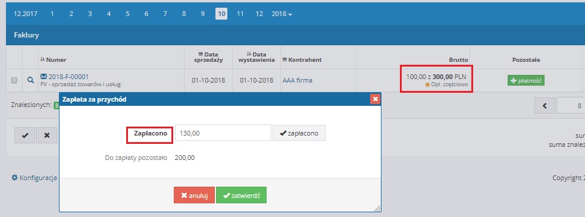Select month 12 in the period bar
Viewport: 585px width, 217px height.
259,14
